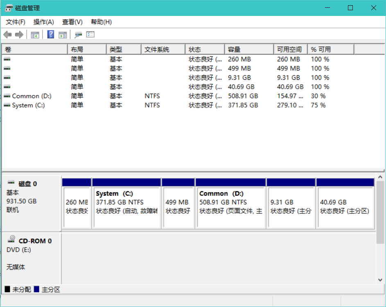Image resolution: width=386 pixels, height=307 pixels.
Task: Show or hide the action pane
Action: (63, 35)
